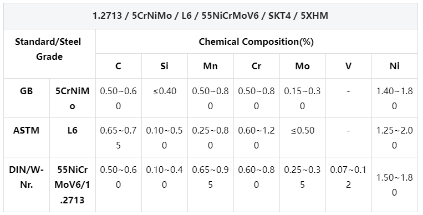Click the Chemical Composition(%) header
Image resolution: width=423 pixels, height=215 pixels.
[x=256, y=42]
